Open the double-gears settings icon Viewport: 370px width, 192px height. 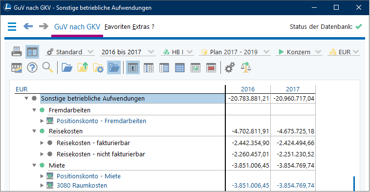click(230, 67)
